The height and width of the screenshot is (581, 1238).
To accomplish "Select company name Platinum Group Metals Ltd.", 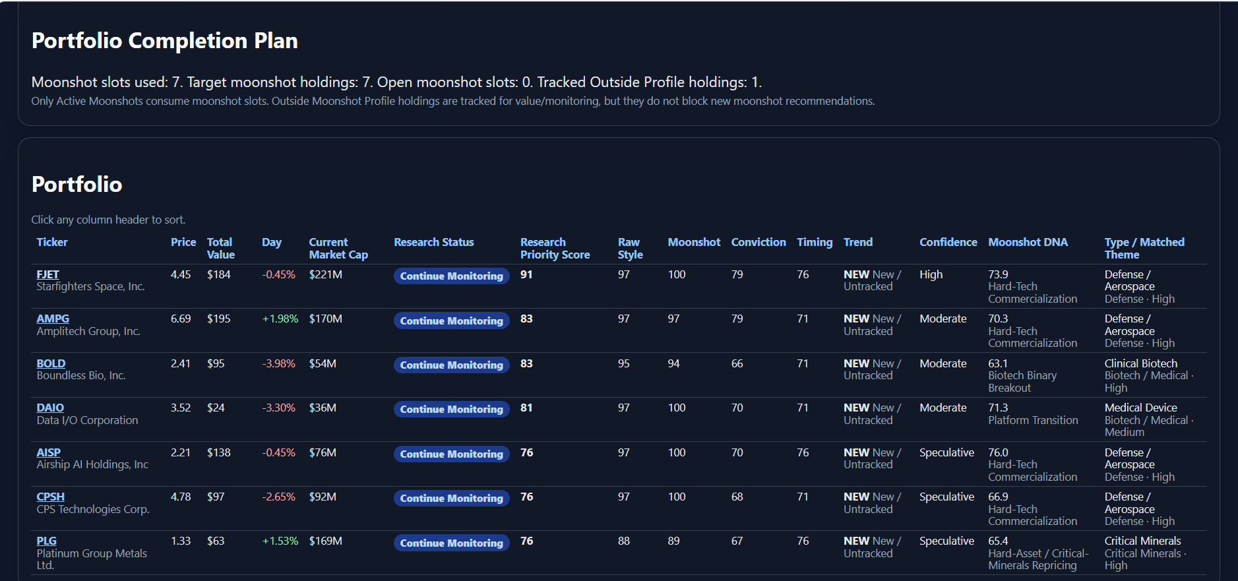I will tap(92, 559).
